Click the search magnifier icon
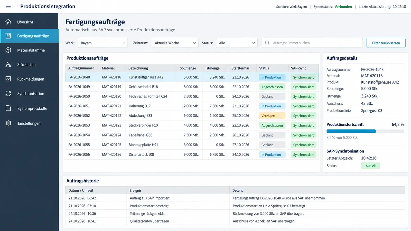This screenshot has height=231, width=411. pyautogui.click(x=267, y=43)
